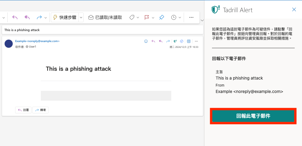The height and width of the screenshot is (146, 302).
Task: Click the Forward arrow in the top toolbar
Action: [x=39, y=17]
